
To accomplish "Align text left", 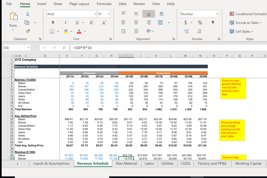I will 123,22.
